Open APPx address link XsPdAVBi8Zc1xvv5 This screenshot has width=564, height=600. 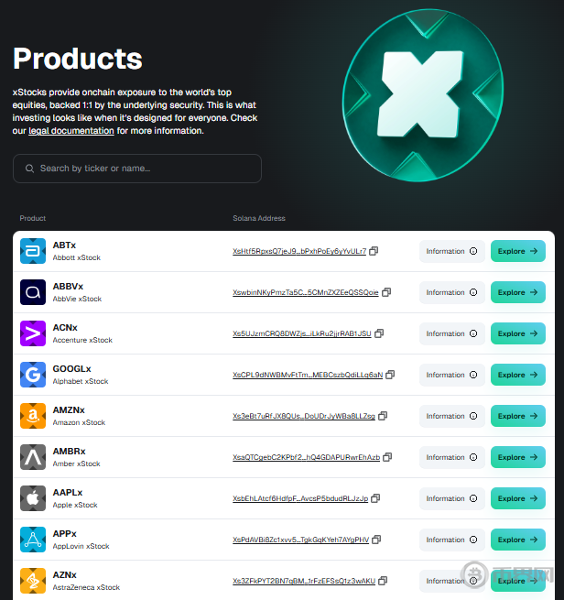click(x=300, y=540)
